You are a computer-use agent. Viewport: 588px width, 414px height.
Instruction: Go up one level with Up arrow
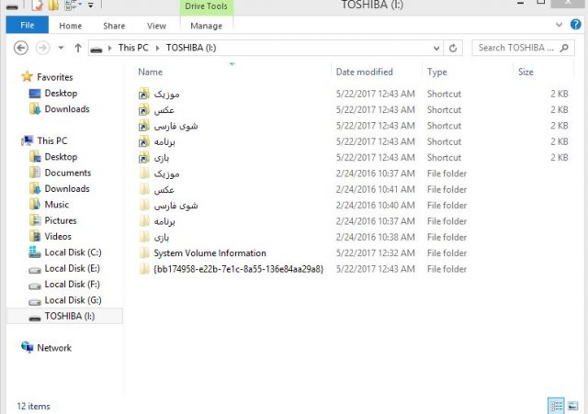[77, 48]
